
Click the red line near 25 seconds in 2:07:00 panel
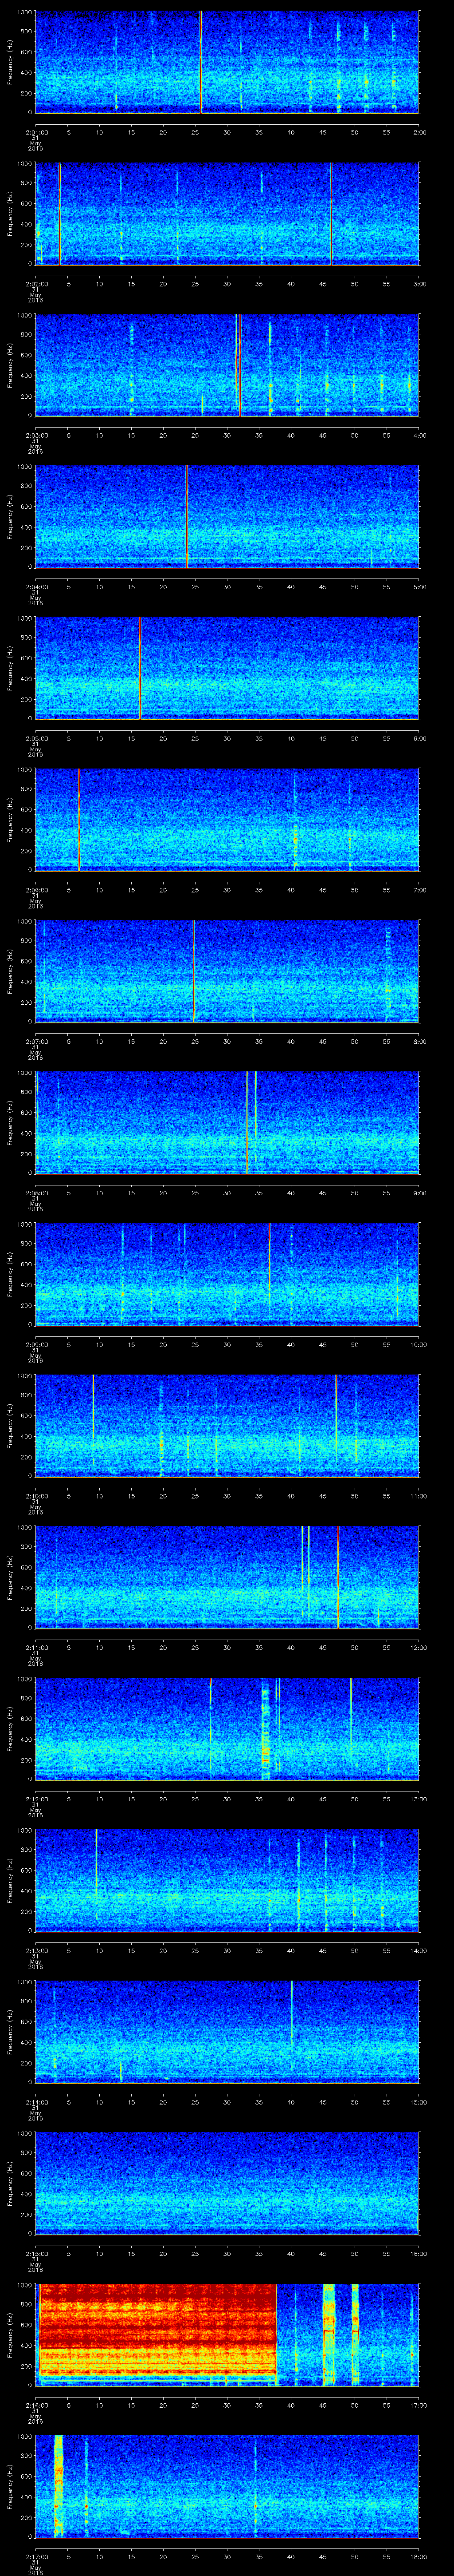(x=194, y=971)
